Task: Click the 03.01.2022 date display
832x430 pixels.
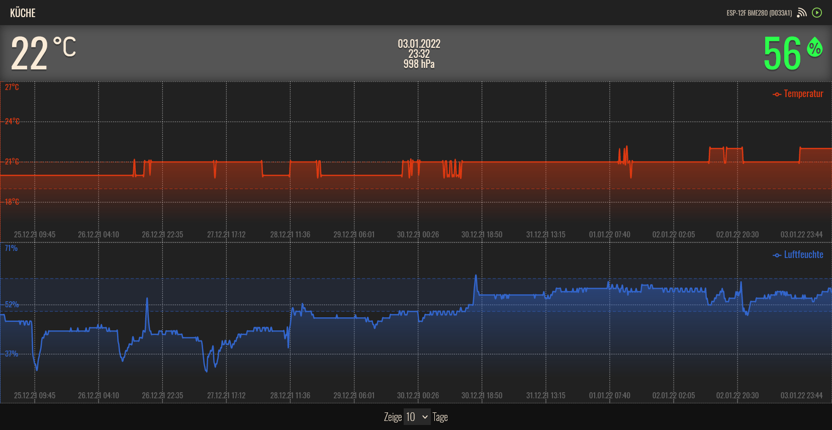Action: tap(419, 44)
